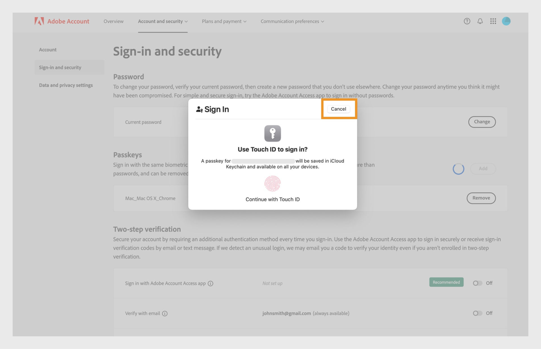Image resolution: width=541 pixels, height=349 pixels.
Task: Switch to the Overview tab
Action: (113, 21)
